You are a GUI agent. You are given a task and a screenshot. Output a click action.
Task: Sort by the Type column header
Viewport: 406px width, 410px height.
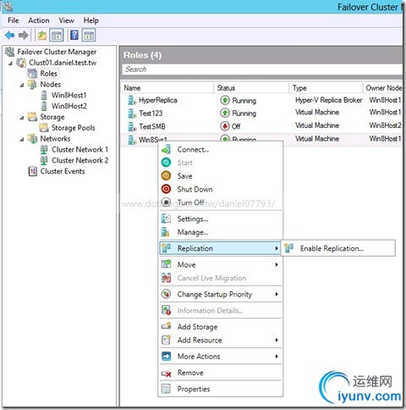pyautogui.click(x=326, y=88)
